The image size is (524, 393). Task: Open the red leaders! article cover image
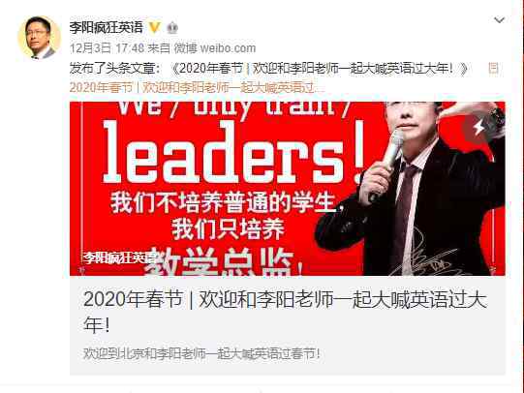tap(288, 189)
